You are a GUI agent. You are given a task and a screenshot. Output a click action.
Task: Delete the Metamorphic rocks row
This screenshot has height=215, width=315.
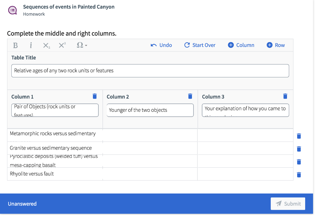[299, 136]
